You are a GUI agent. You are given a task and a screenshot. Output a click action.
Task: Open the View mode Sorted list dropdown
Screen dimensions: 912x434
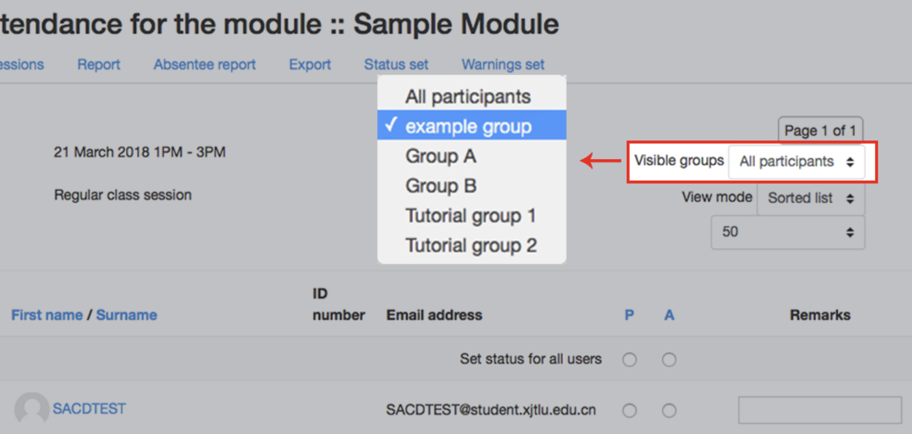(x=811, y=198)
